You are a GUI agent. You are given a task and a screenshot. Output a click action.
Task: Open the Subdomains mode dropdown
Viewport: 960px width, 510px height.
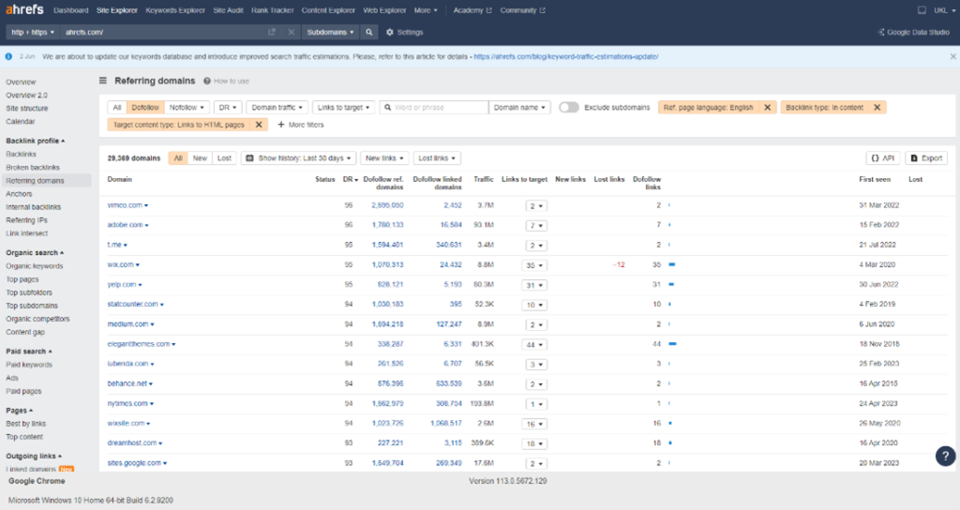click(x=330, y=32)
